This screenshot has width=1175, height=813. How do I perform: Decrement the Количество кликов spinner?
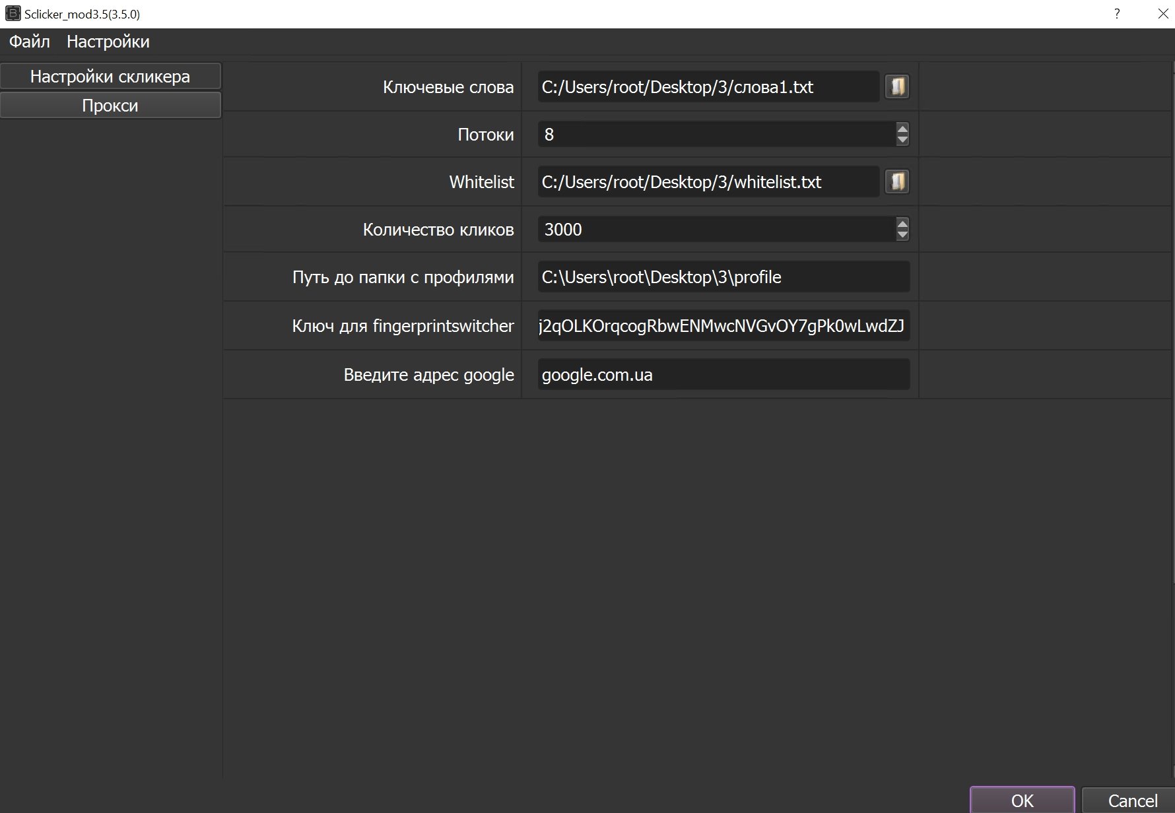[902, 235]
